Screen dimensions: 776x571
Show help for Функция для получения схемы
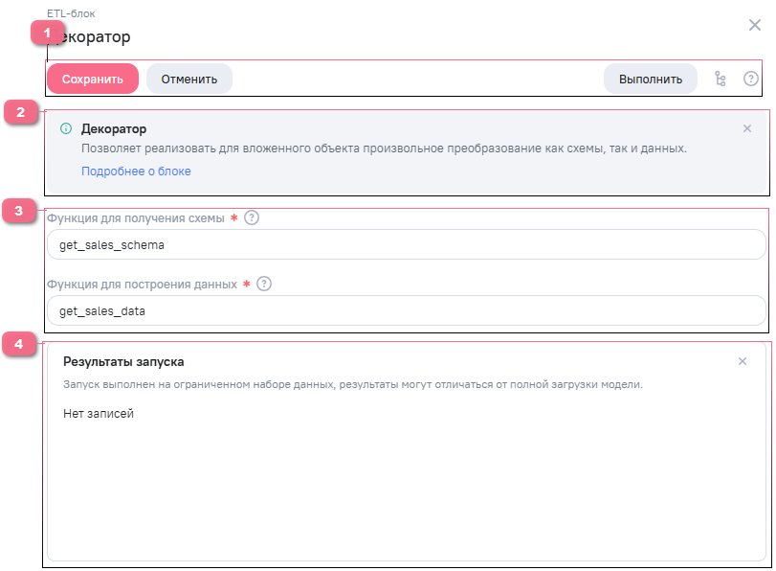[x=252, y=217]
